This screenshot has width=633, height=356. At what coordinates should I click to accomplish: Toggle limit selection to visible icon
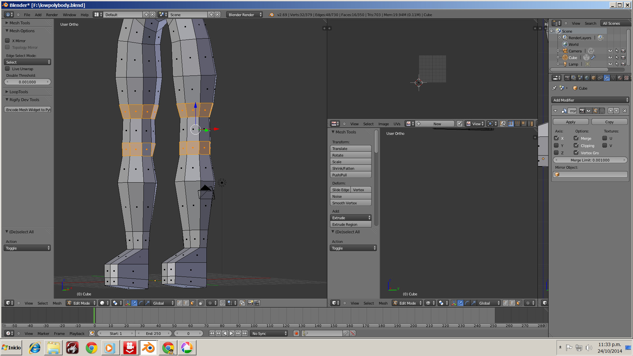201,303
